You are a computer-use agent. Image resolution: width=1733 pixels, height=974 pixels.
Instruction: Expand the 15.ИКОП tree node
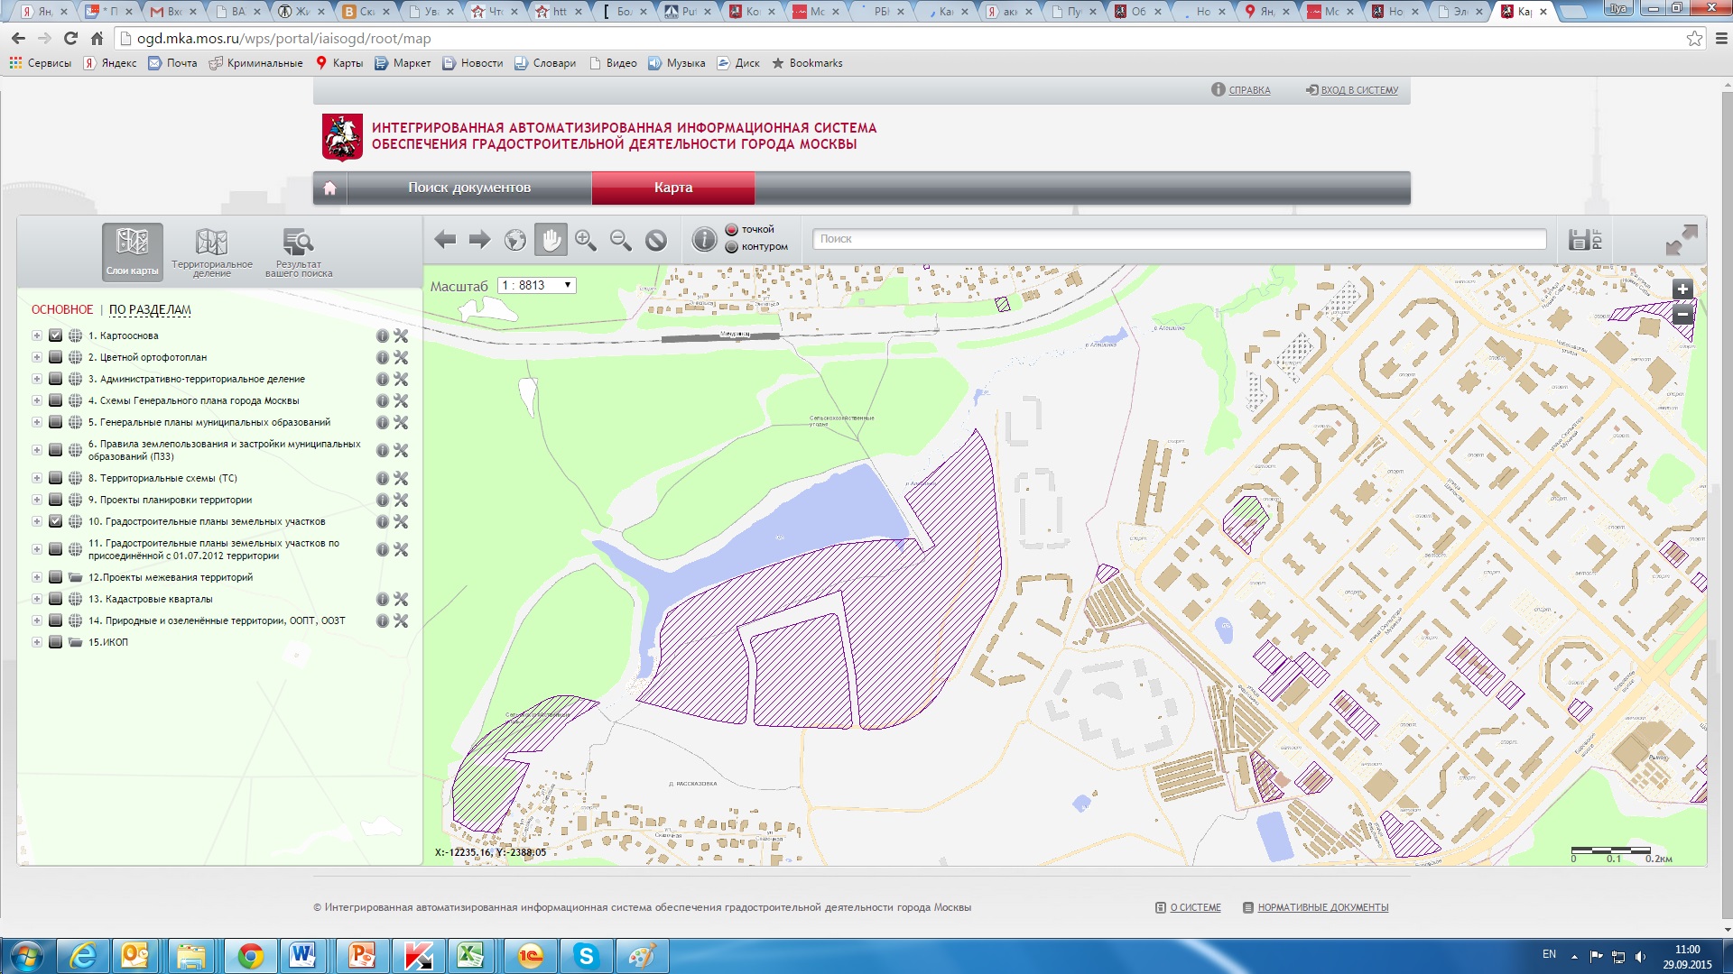click(x=37, y=642)
